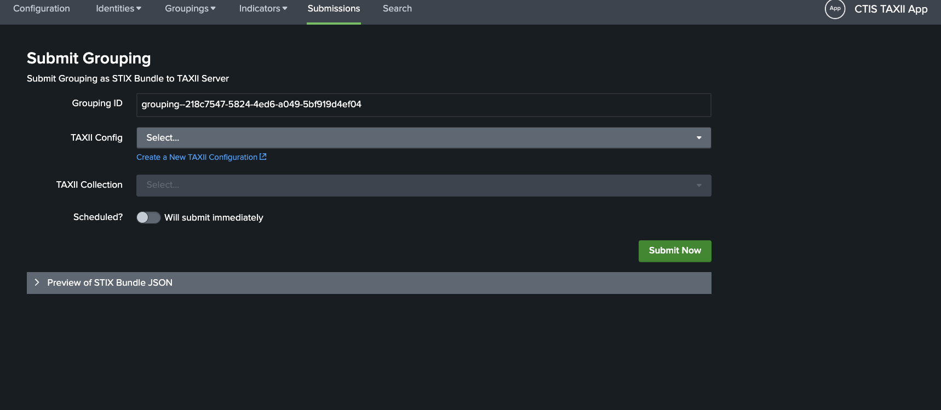Click the caret arrow in TAXII Collection field
Screen dimensions: 941x410
pos(699,186)
